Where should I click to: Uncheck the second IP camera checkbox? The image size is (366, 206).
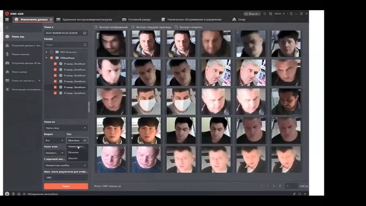(55, 70)
